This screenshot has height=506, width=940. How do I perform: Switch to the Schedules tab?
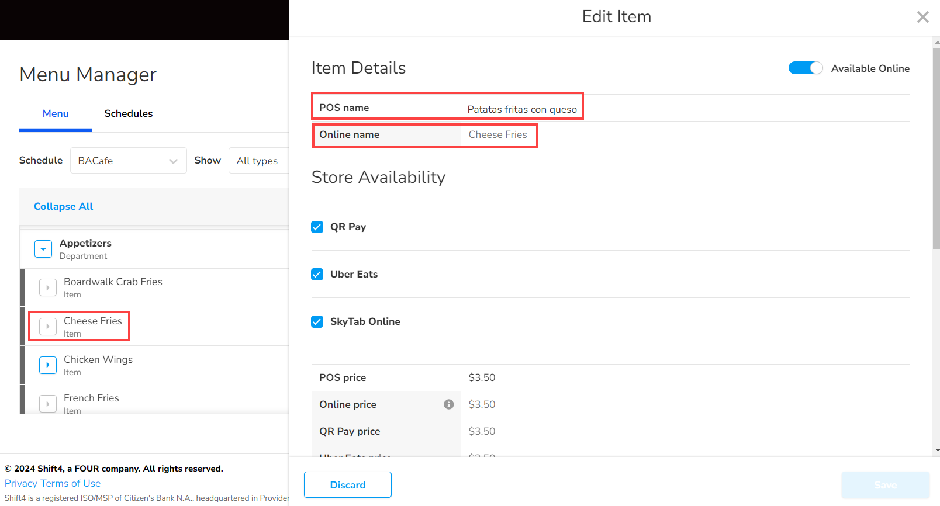tap(128, 113)
